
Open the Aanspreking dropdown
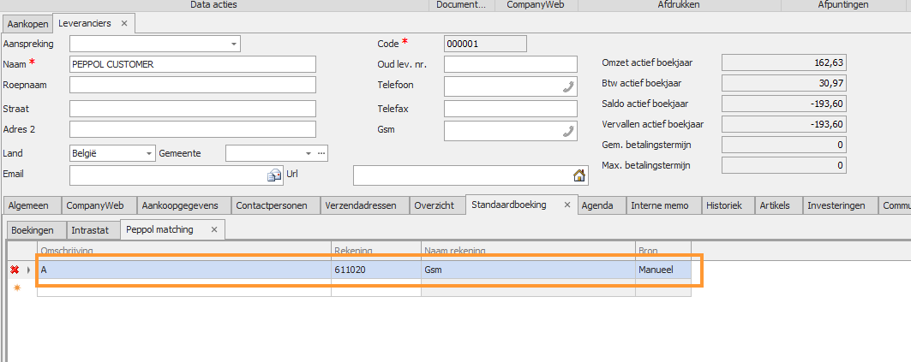[234, 43]
